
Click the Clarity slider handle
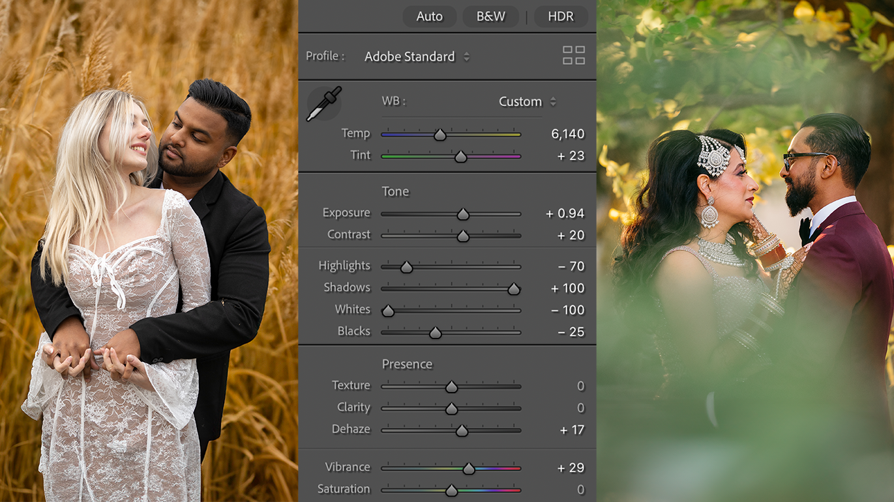[x=451, y=409]
